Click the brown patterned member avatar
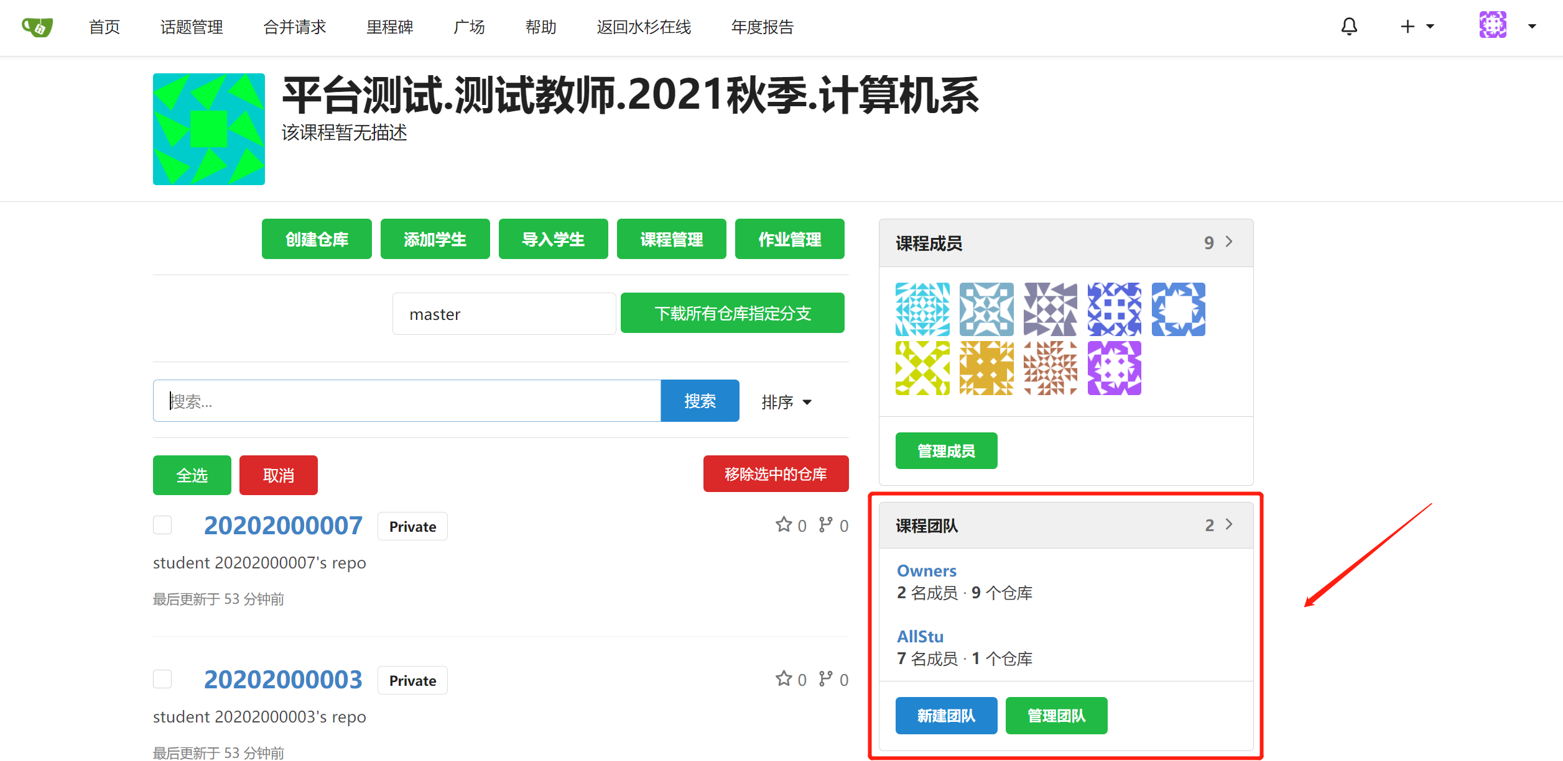 (x=1051, y=368)
